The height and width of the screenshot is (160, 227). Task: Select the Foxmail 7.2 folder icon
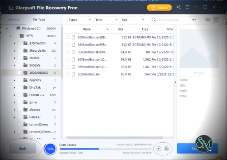25,95
